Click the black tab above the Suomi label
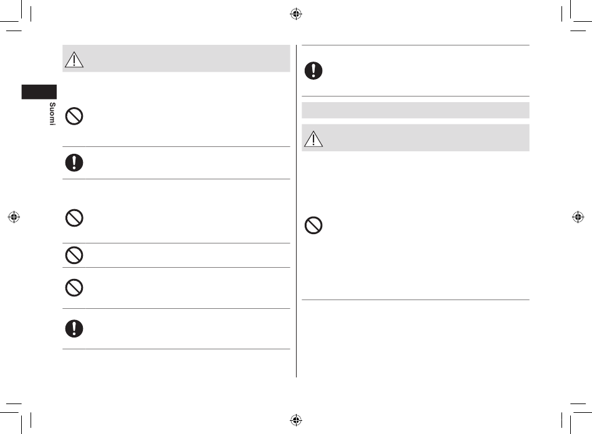Viewport: 592px width, 434px height. click(39, 92)
